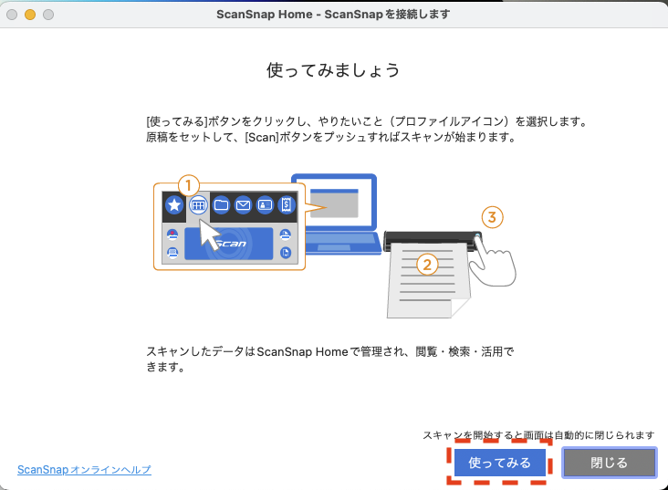This screenshot has height=490, width=668.
Task: Click the scanner device illustration
Action: click(433, 241)
